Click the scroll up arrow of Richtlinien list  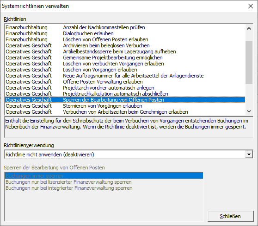click(x=249, y=28)
